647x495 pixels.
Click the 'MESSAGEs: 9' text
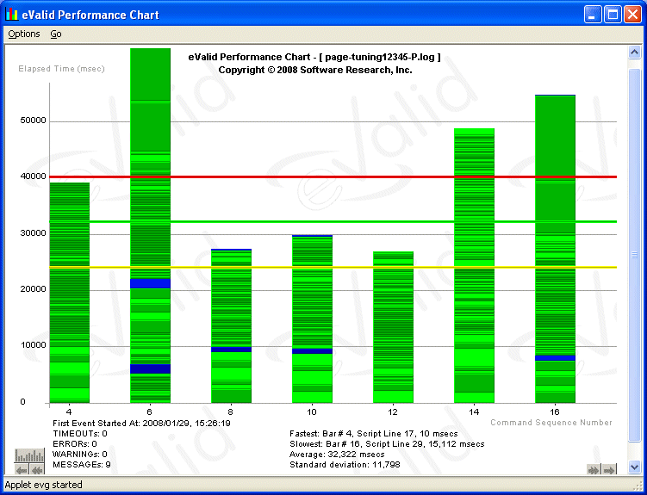click(x=82, y=465)
